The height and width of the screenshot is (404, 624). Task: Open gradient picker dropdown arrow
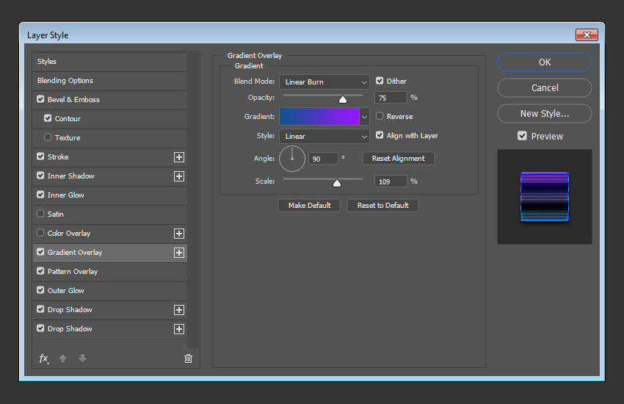(x=364, y=117)
